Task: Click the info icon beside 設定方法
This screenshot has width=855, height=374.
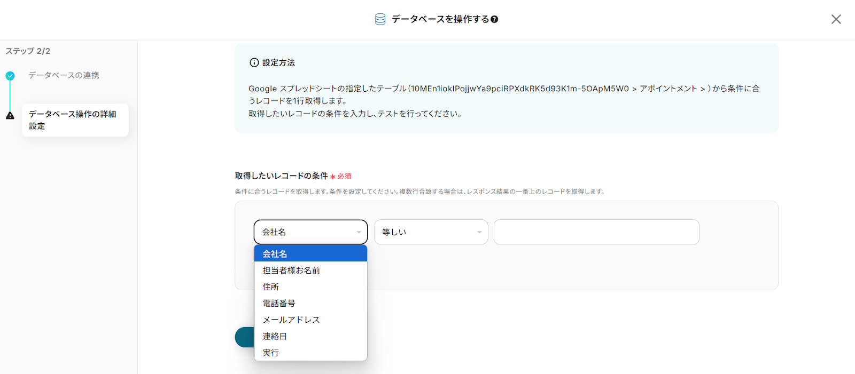Action: tap(254, 62)
